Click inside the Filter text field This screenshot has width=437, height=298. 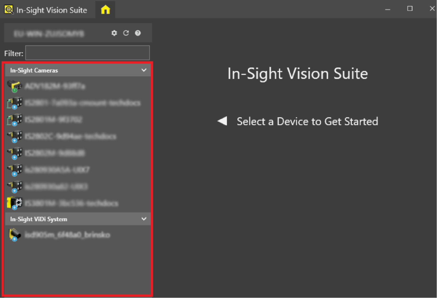coord(87,53)
